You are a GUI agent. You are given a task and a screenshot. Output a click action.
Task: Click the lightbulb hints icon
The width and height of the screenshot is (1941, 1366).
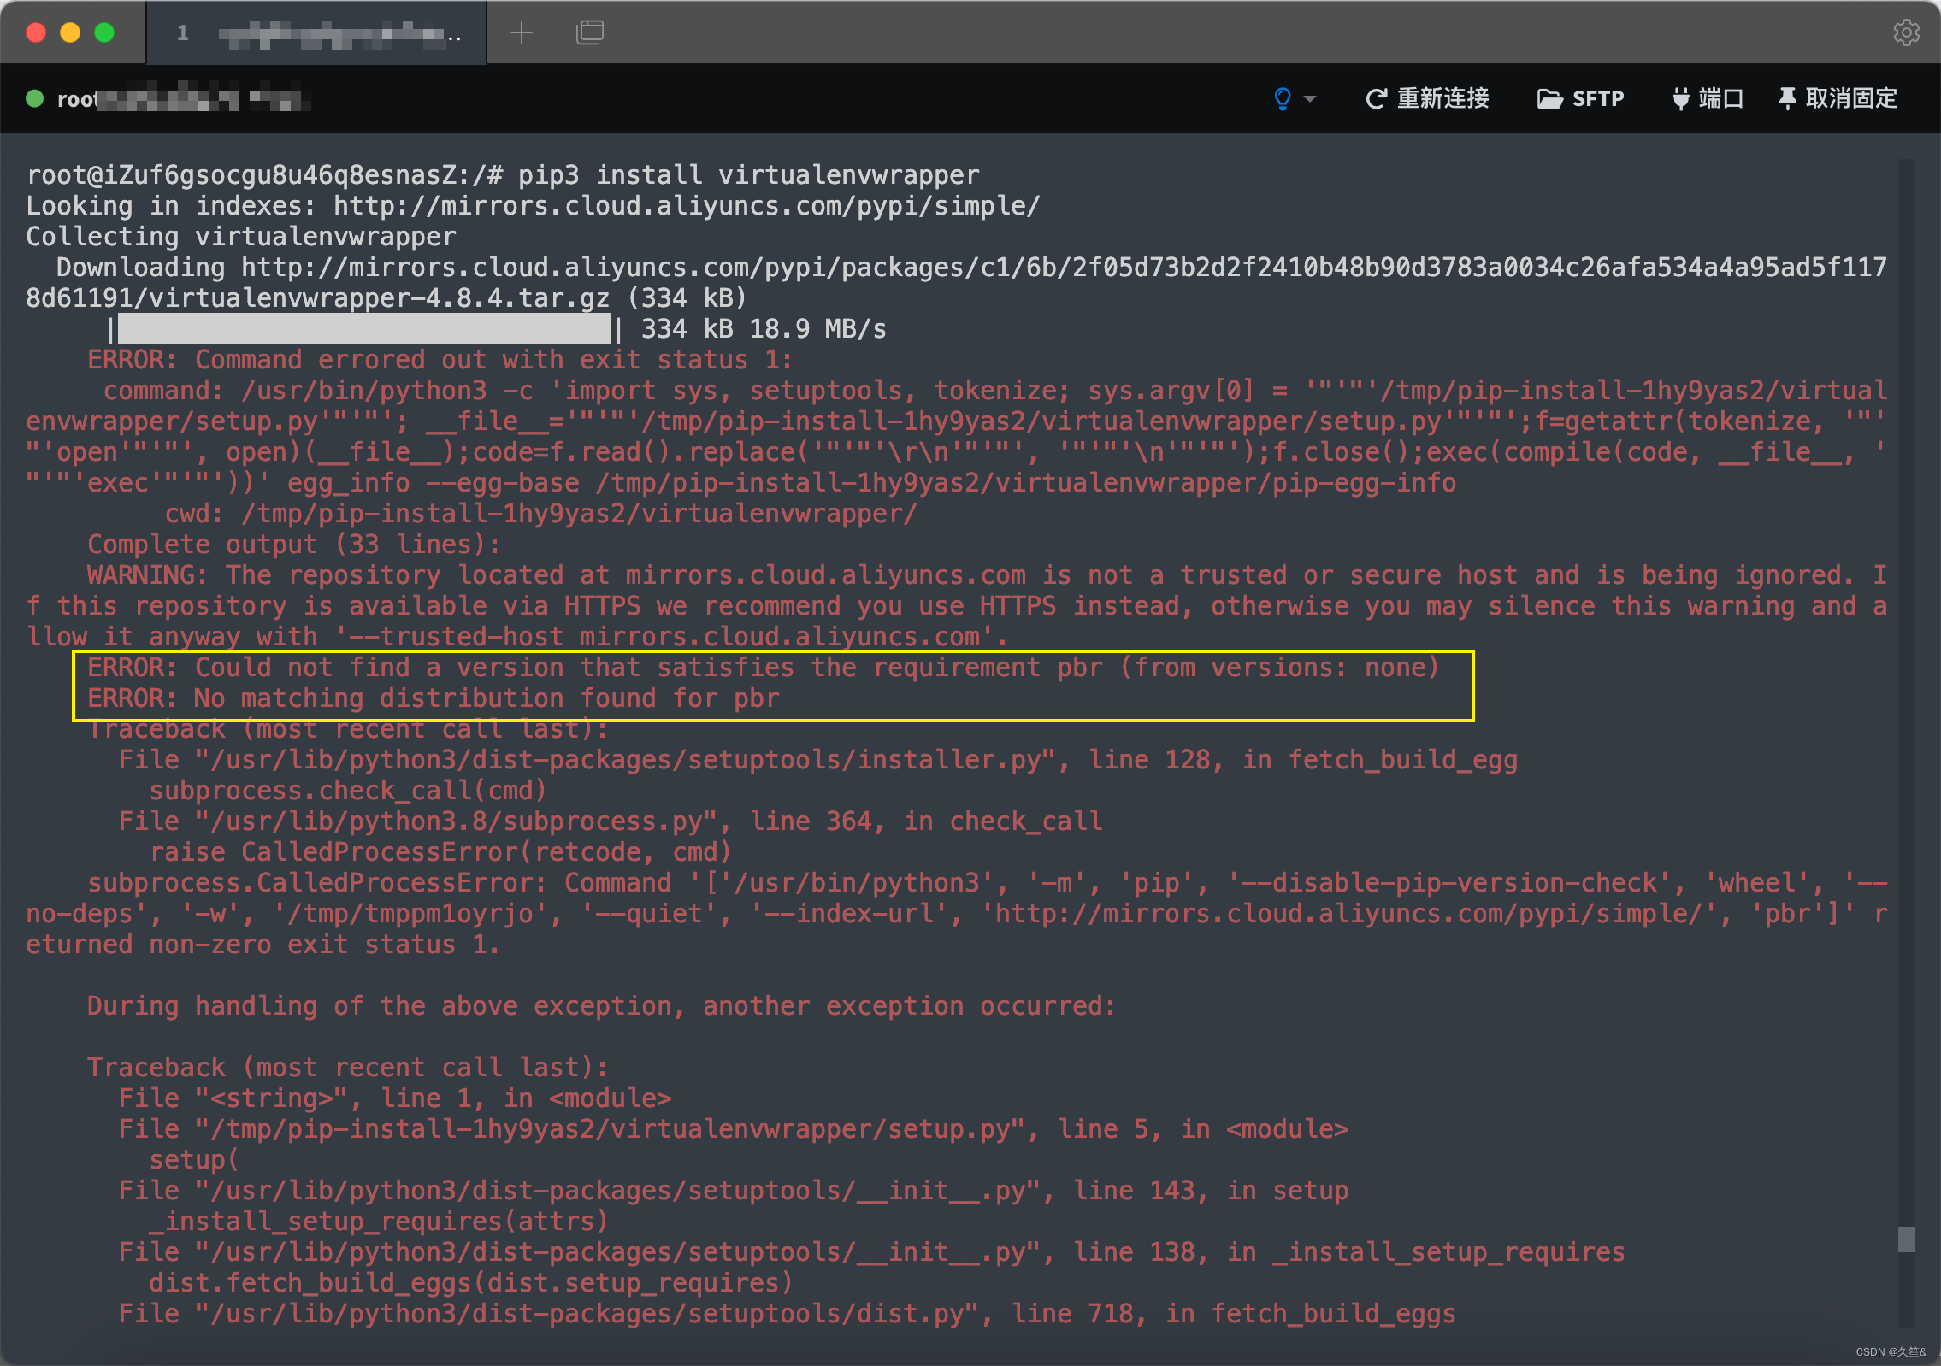coord(1283,98)
